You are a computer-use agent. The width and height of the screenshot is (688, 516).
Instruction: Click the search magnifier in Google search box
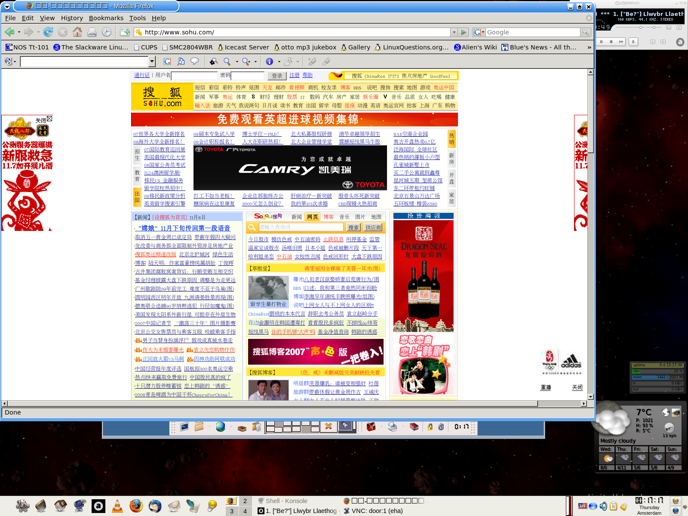click(585, 32)
